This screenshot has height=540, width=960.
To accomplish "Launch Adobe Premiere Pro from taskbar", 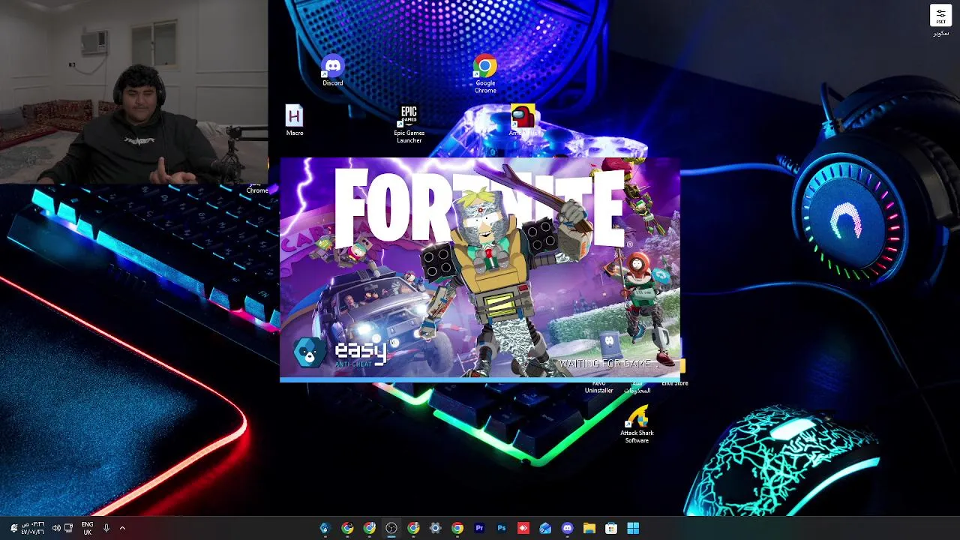I will [x=479, y=528].
